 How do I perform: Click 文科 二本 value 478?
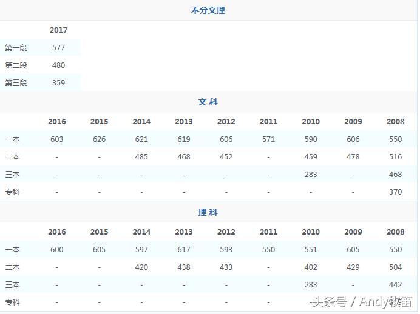tap(353, 157)
